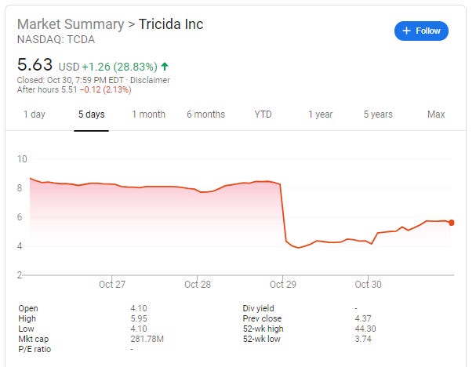The width and height of the screenshot is (476, 367).
Task: Select the 5 days tab
Action: (x=91, y=114)
